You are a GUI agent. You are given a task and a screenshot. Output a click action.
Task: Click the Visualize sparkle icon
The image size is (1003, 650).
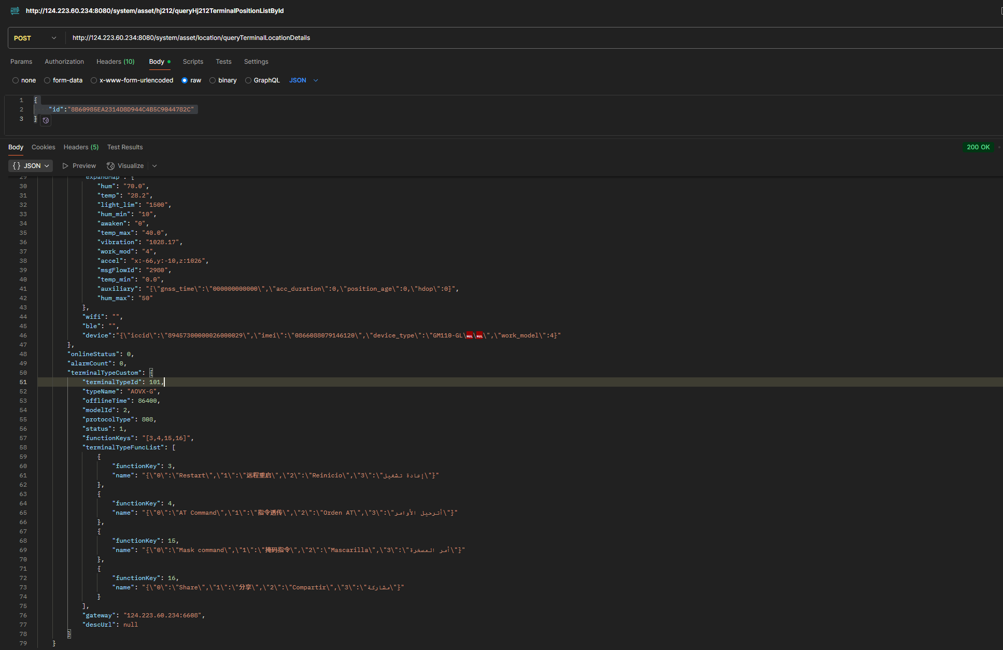pos(110,166)
